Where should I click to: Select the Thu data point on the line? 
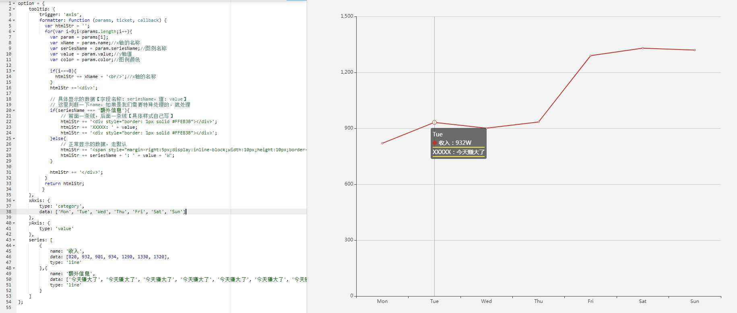(x=539, y=122)
